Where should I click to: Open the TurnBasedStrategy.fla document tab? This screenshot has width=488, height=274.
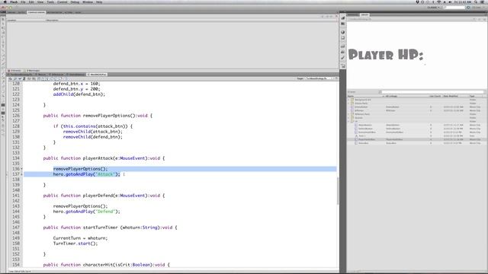pyautogui.click(x=21, y=75)
